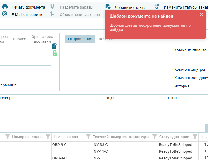Click the Разделить заказы split icon

(x=52, y=7)
